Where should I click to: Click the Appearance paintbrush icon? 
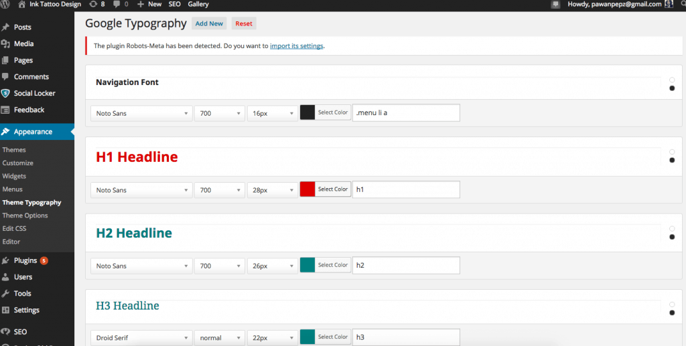coord(5,131)
